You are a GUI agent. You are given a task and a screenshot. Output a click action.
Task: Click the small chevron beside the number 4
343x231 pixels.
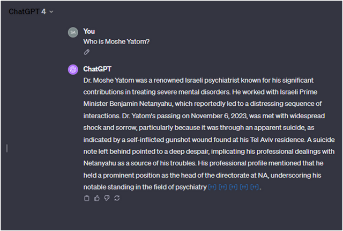pos(51,12)
